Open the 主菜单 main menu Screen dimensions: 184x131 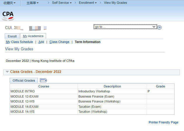(32, 3)
